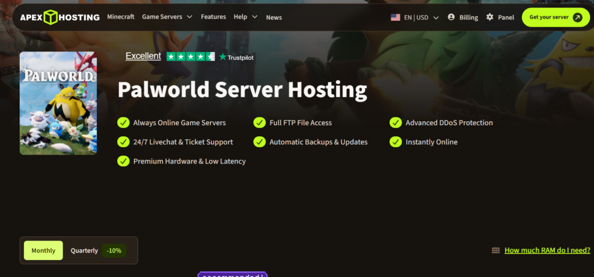
Task: Click the Apex Hosting logo
Action: tap(60, 17)
